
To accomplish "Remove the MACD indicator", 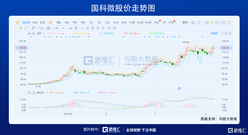I will pyautogui.click(x=34, y=93).
